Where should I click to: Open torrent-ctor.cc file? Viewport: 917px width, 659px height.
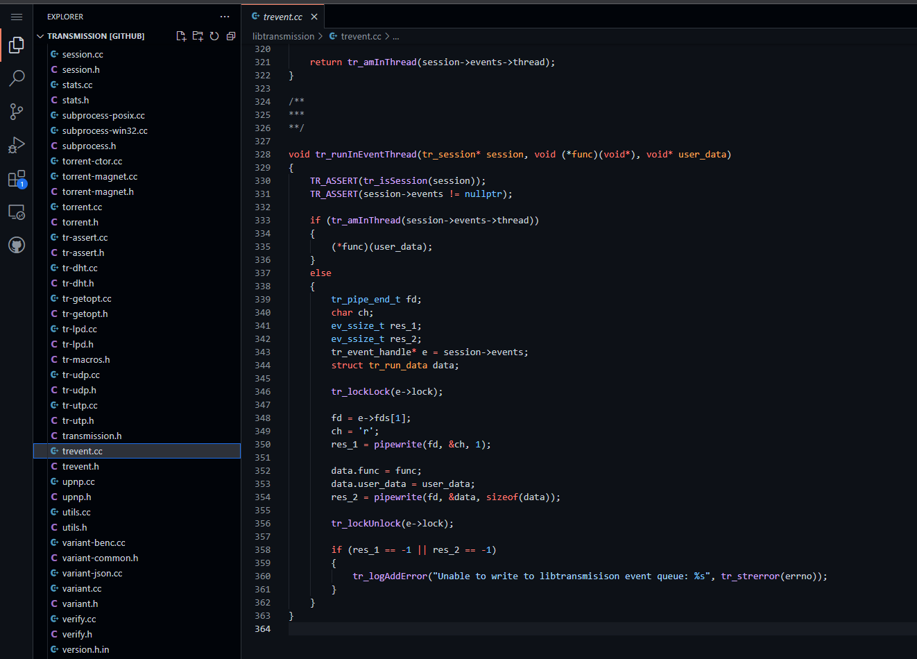coord(137,161)
